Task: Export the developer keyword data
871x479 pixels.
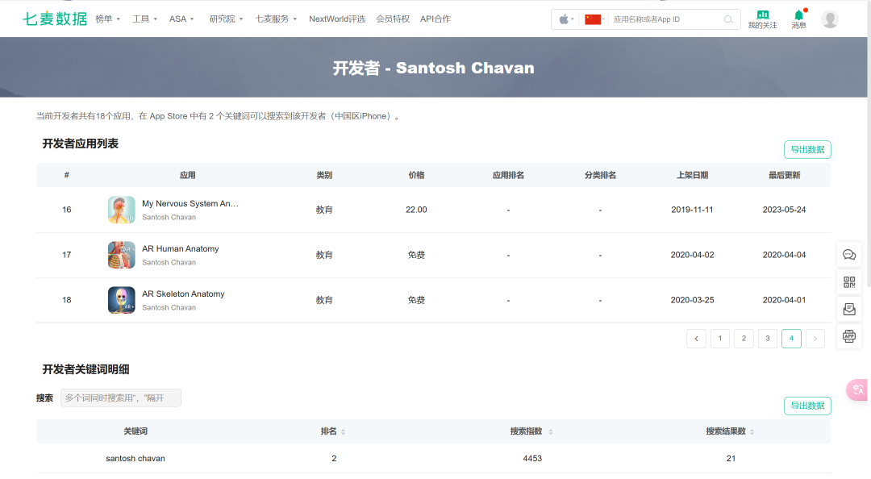Action: [807, 406]
